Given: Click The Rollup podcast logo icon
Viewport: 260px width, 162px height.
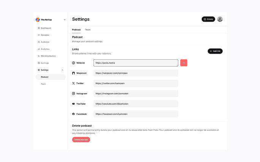Looking at the screenshot, I should pos(38,19).
